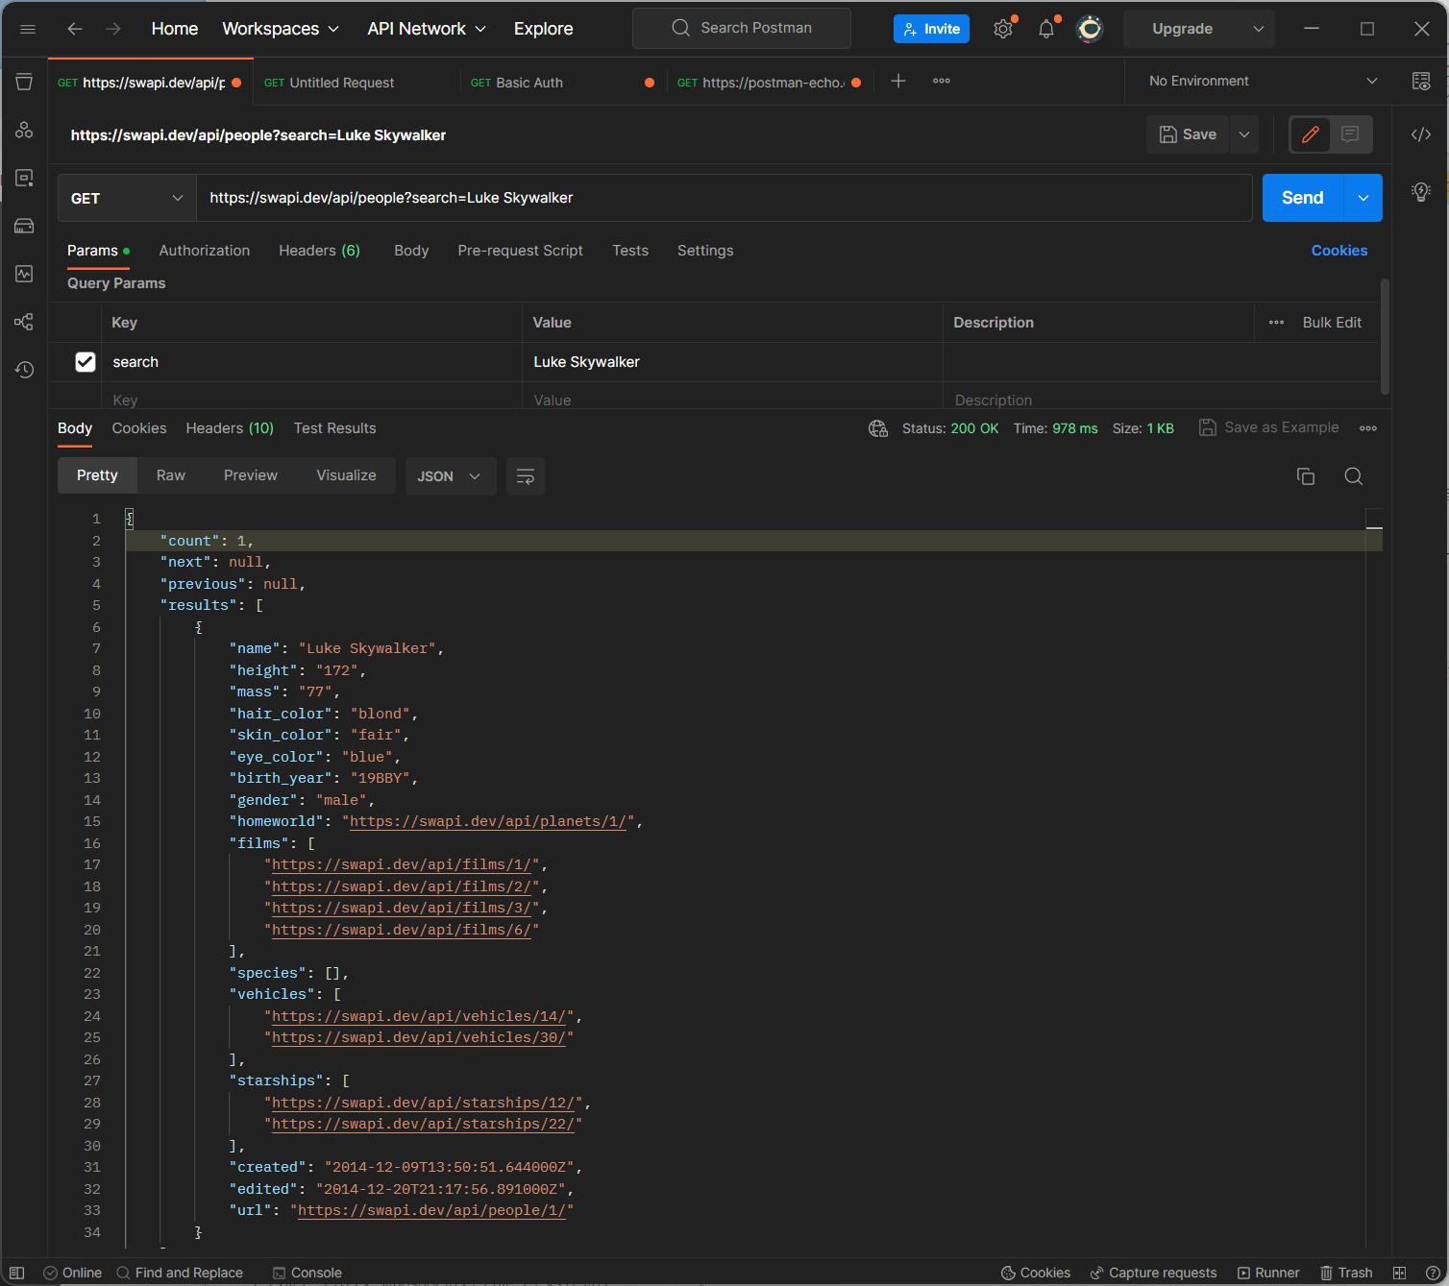The image size is (1449, 1286).
Task: Switch to comment mode icon
Action: click(x=1350, y=134)
